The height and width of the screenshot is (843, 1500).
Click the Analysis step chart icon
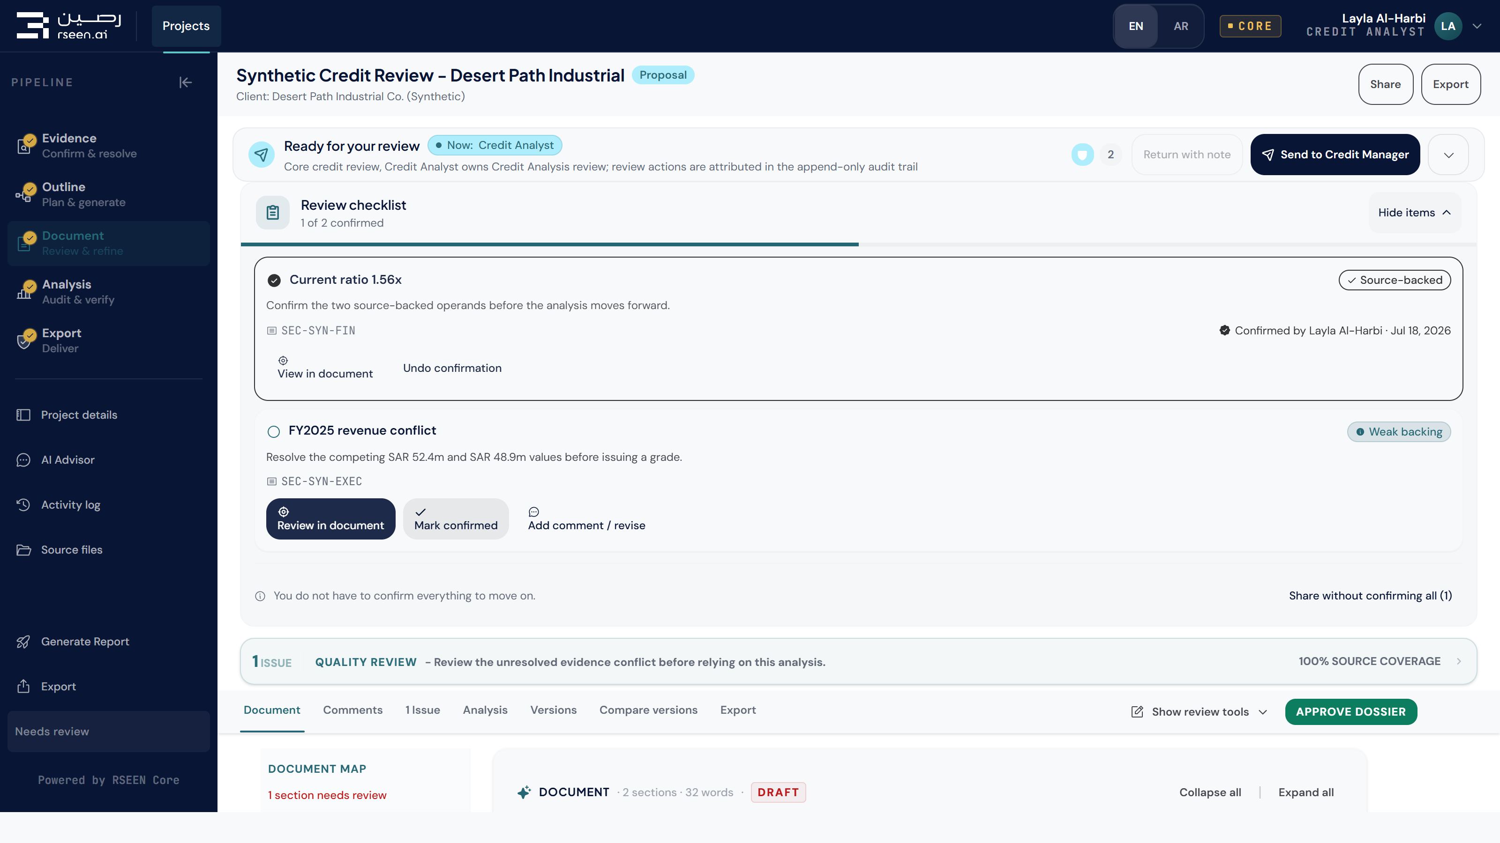(x=24, y=292)
